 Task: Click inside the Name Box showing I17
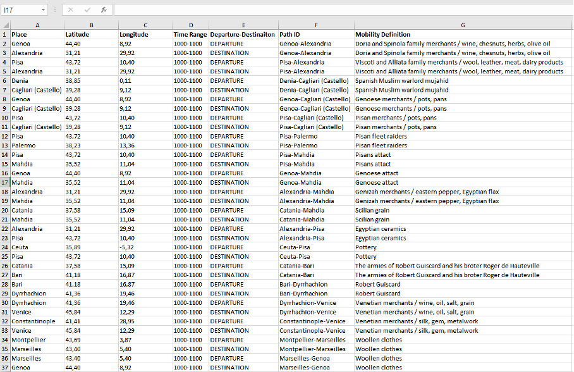coord(20,10)
